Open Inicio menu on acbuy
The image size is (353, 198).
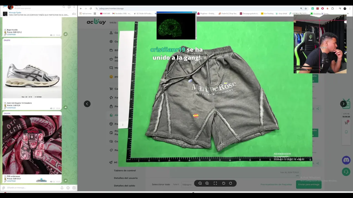click(113, 23)
